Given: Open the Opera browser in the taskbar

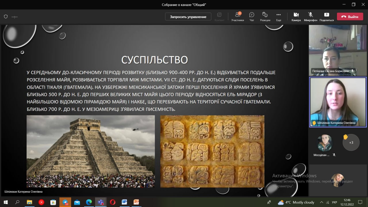Looking at the screenshot, I should click(x=112, y=202).
